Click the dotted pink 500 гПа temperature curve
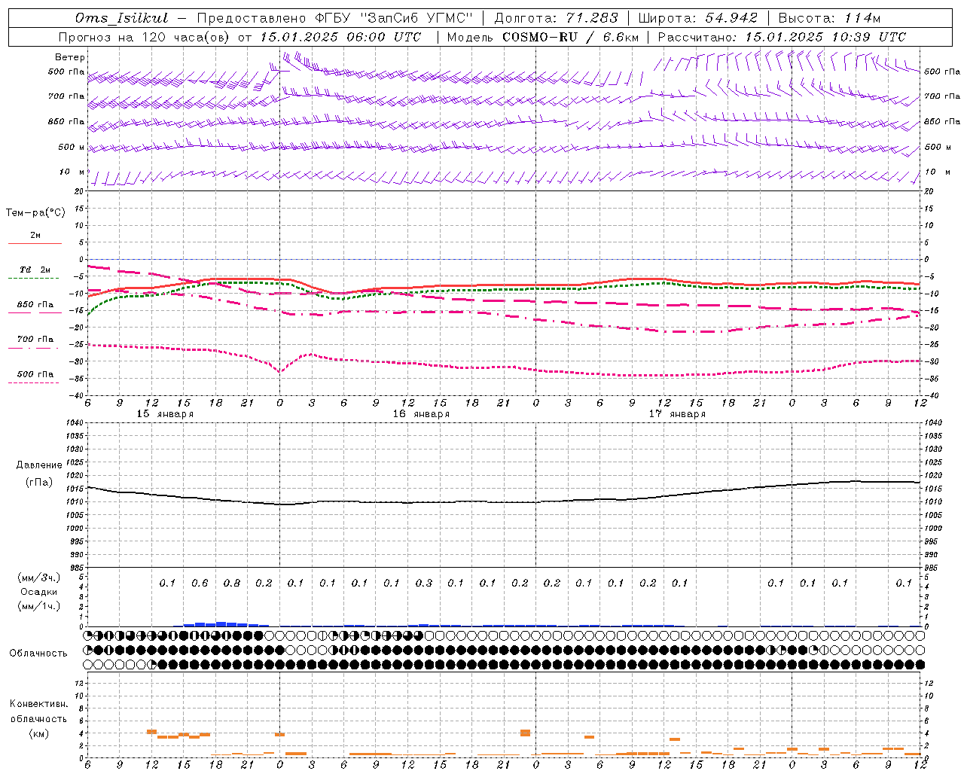This screenshot has width=964, height=771. (503, 367)
